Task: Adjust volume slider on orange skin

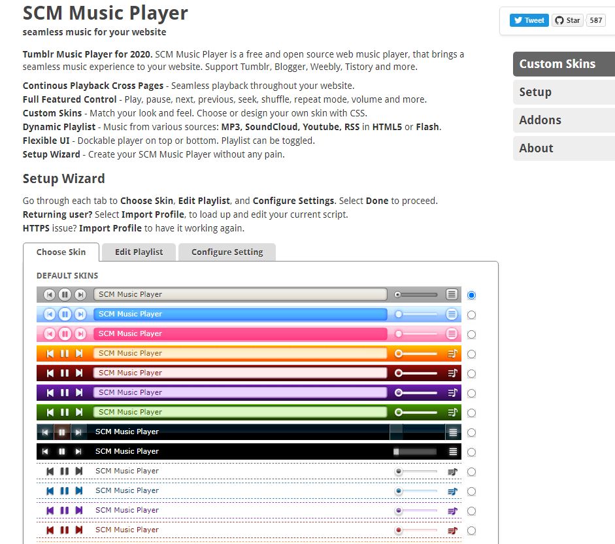Action: point(416,354)
